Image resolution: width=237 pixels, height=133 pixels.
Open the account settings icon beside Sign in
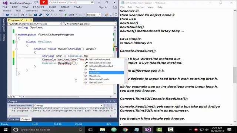[x=114, y=7]
